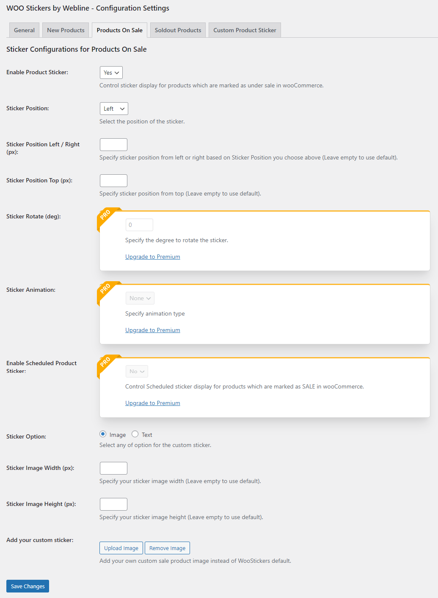Select the Image sticker option radio
The image size is (438, 598).
[x=103, y=434]
